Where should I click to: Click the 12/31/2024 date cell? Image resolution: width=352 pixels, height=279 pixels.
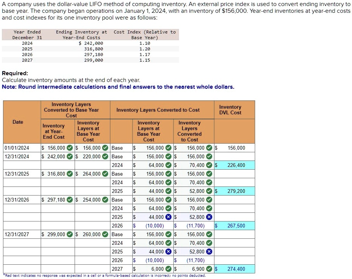[x=22, y=156]
